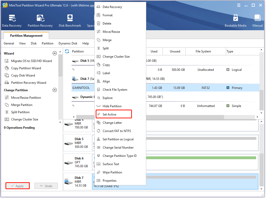Image resolution: width=266 pixels, height=199 pixels.
Task: Open the General menu
Action: [x=9, y=43]
